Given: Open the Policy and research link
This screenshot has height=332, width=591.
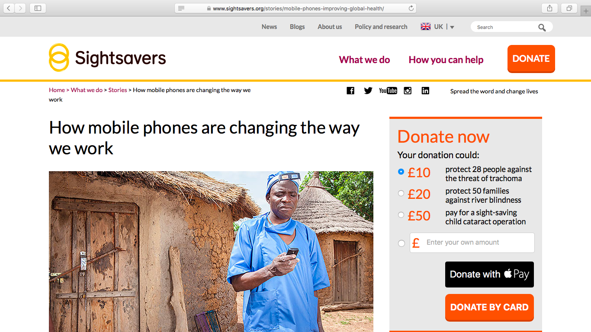Looking at the screenshot, I should pos(381,27).
